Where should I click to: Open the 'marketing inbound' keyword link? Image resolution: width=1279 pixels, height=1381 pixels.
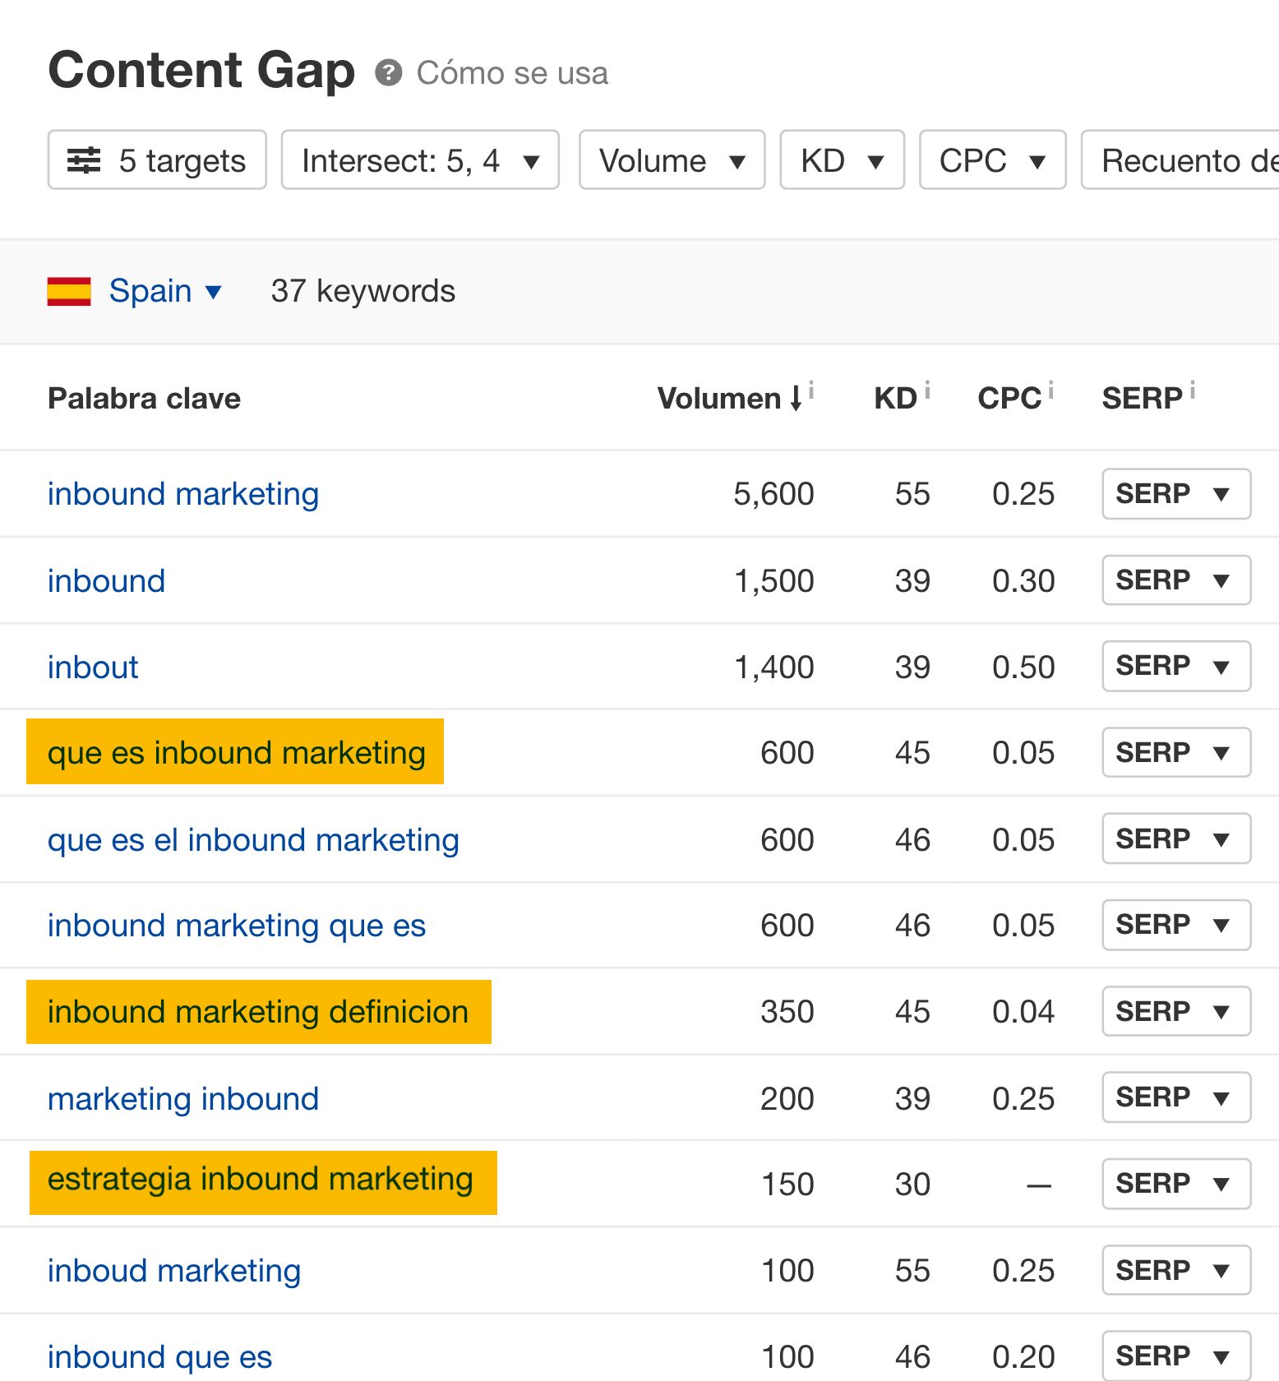(183, 1098)
